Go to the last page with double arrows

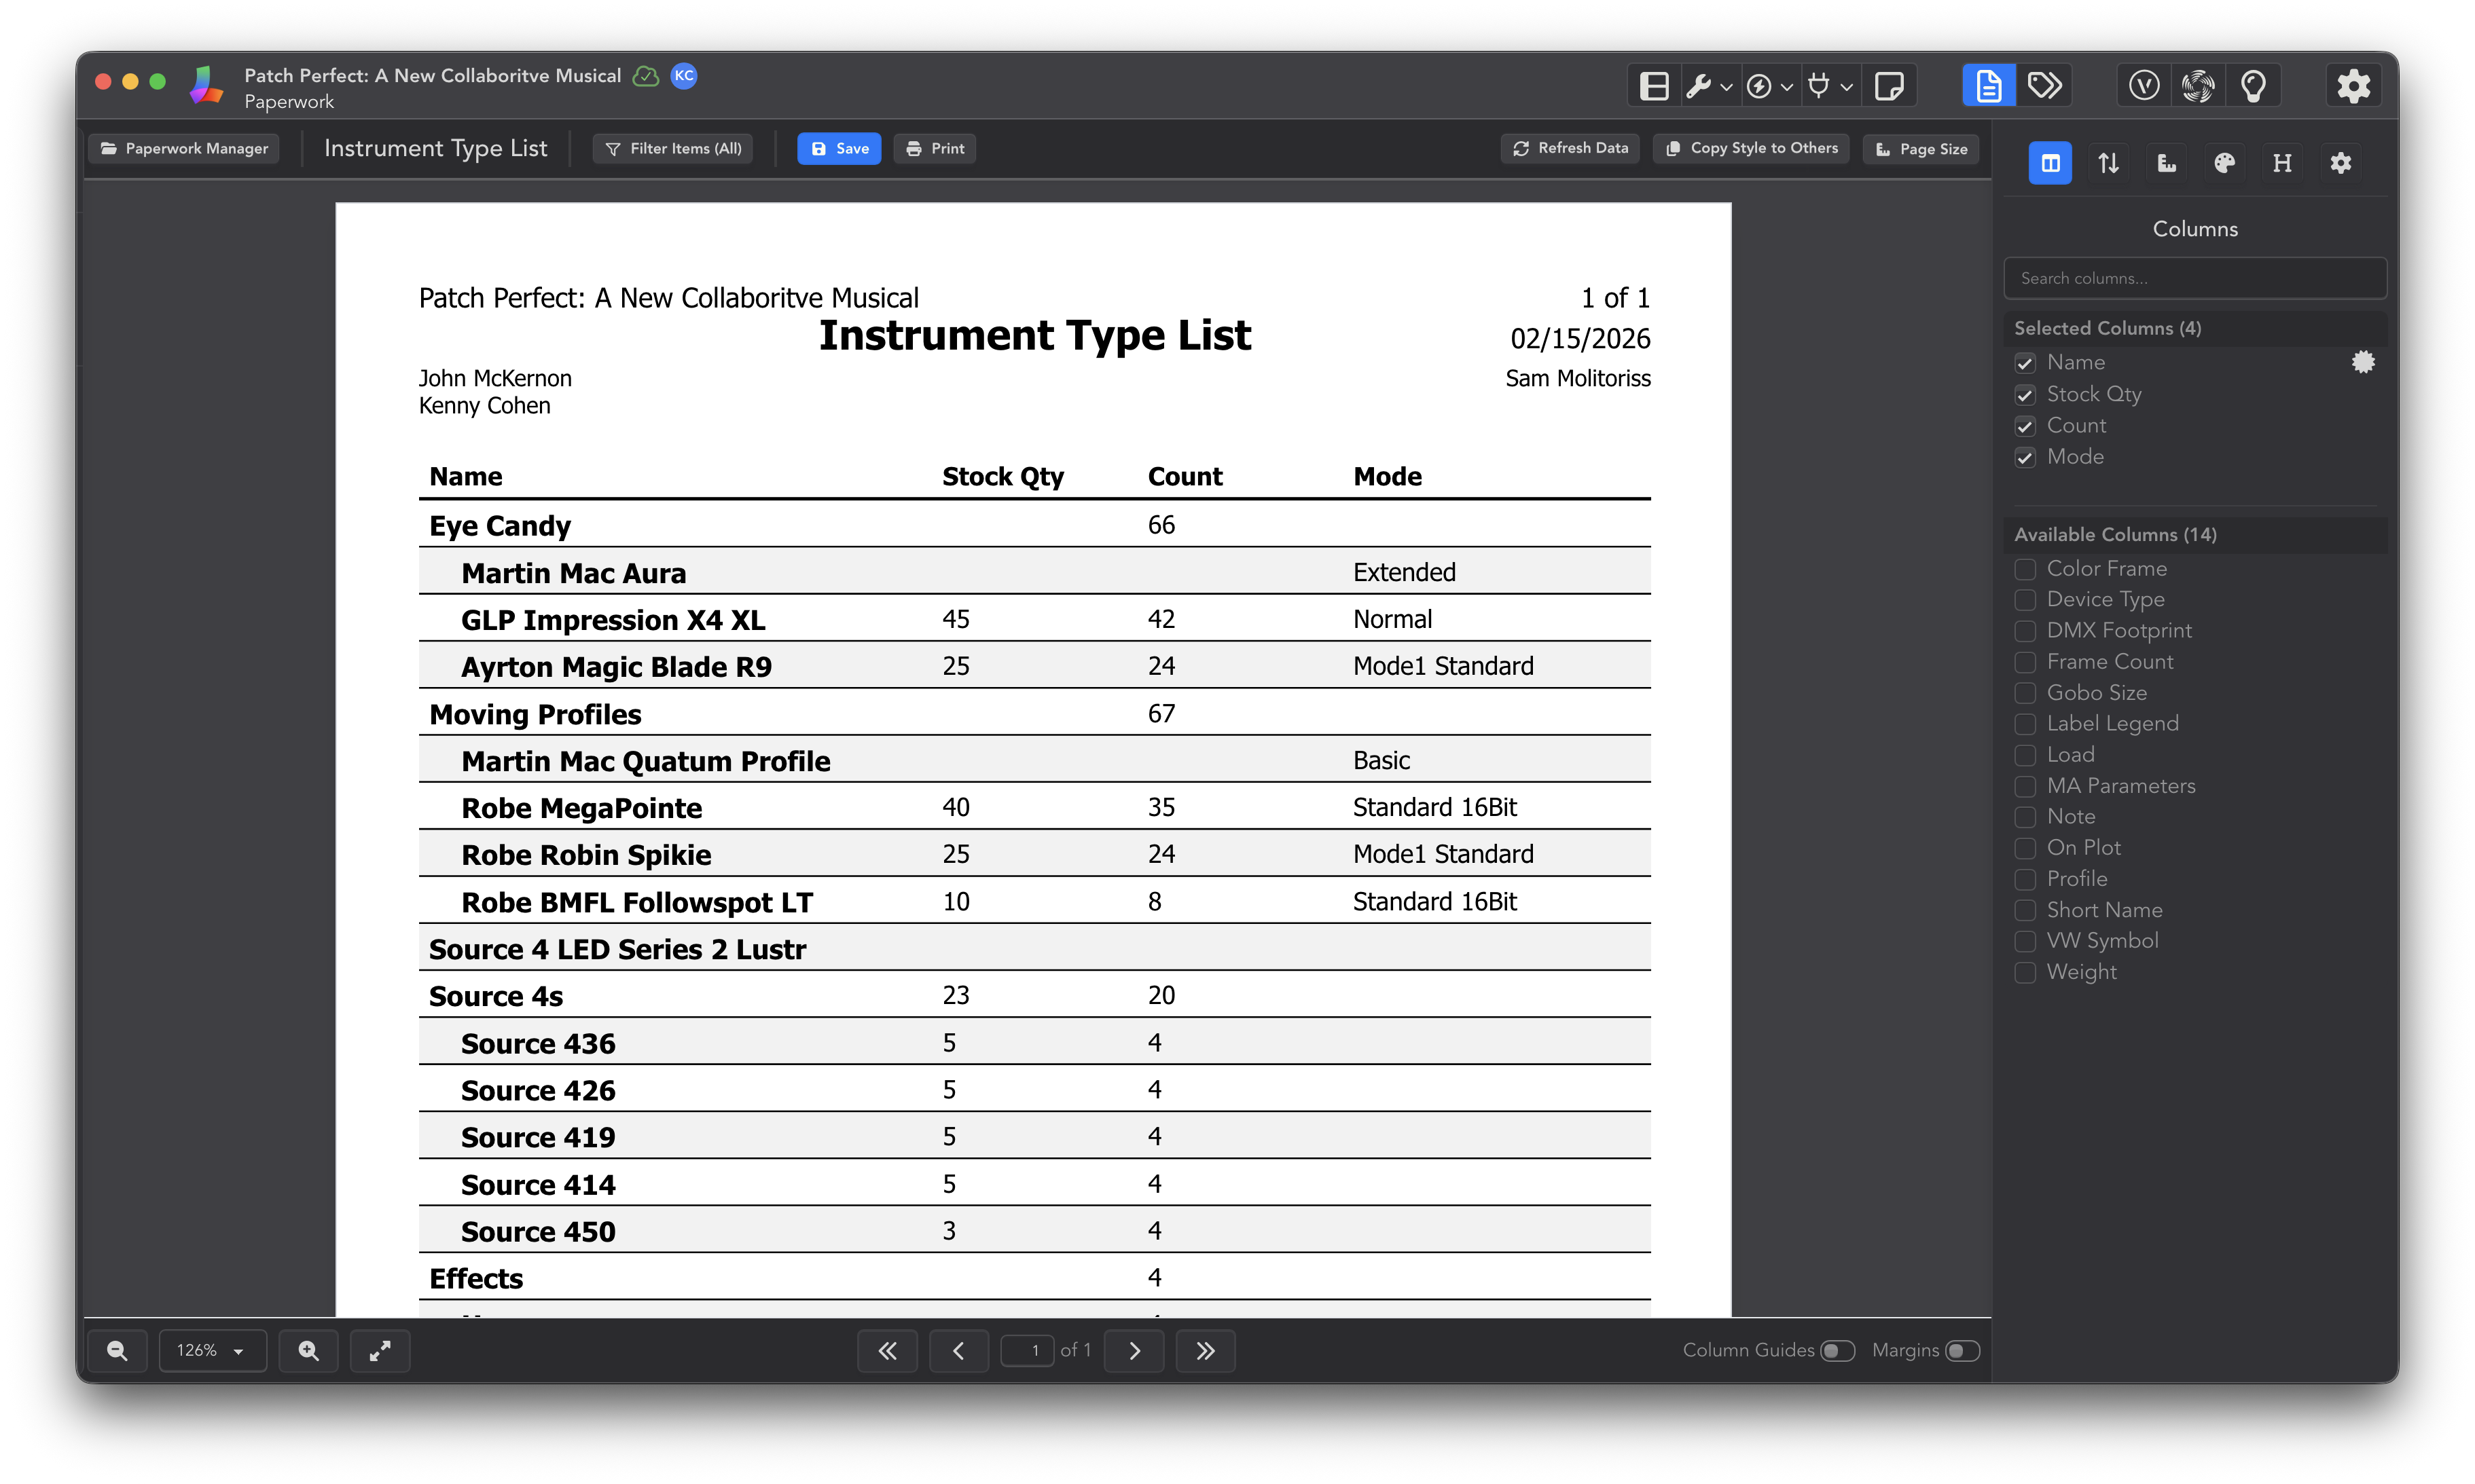(1206, 1351)
